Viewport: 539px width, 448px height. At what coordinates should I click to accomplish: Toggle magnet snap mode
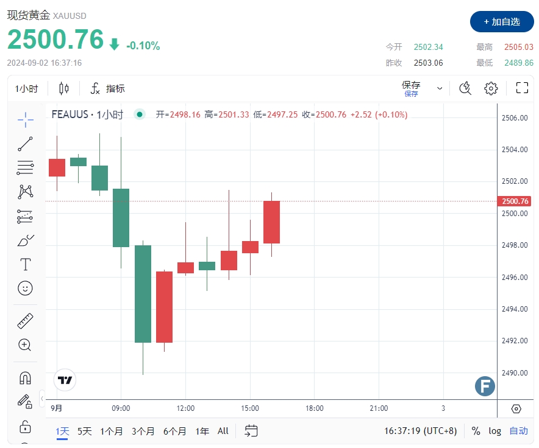tap(25, 378)
